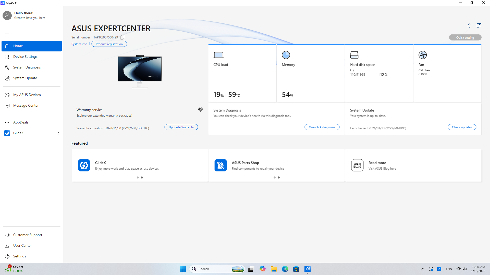Click the warranty diamond icon
The height and width of the screenshot is (275, 490).
[x=200, y=110]
